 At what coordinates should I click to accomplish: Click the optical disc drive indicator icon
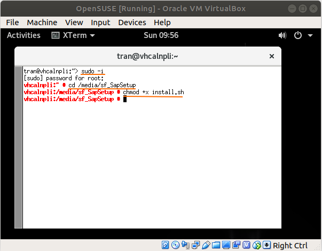[175, 245]
